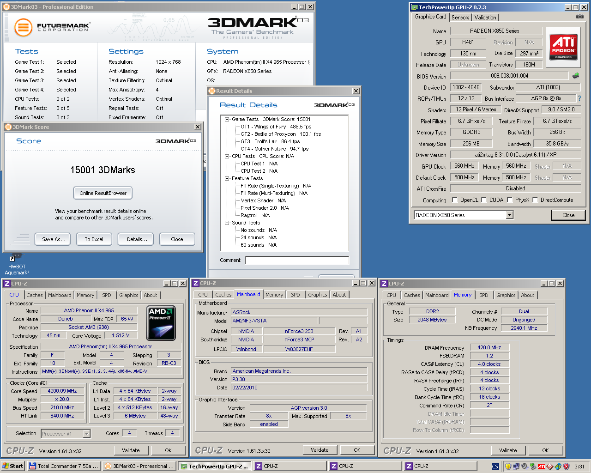
Task: Click the Core Voltage 1.512 V value
Action: (x=120, y=335)
